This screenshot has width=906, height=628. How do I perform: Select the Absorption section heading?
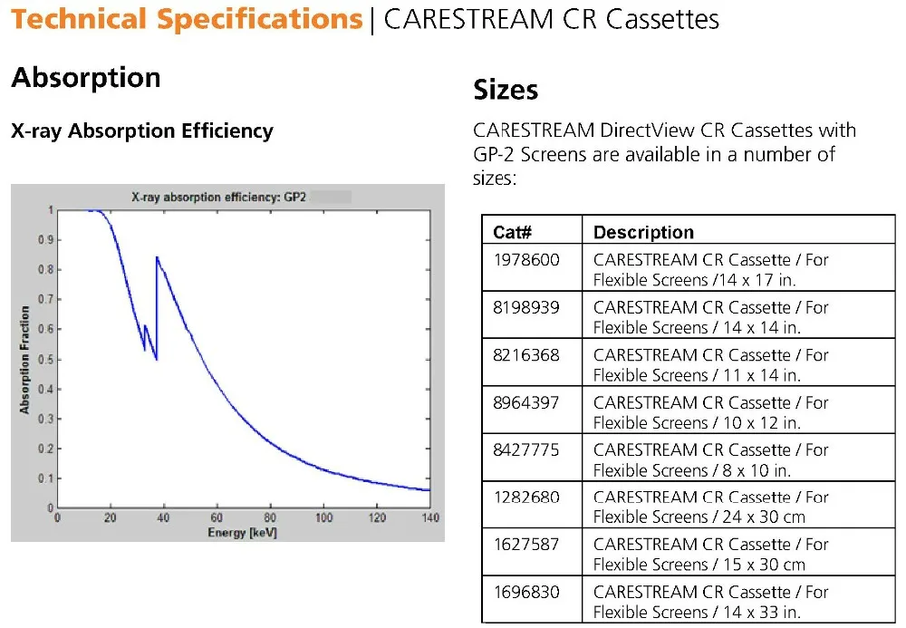click(86, 78)
